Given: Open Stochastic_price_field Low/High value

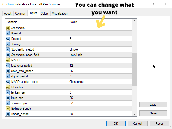Looking at the screenshot, I should (100, 55).
